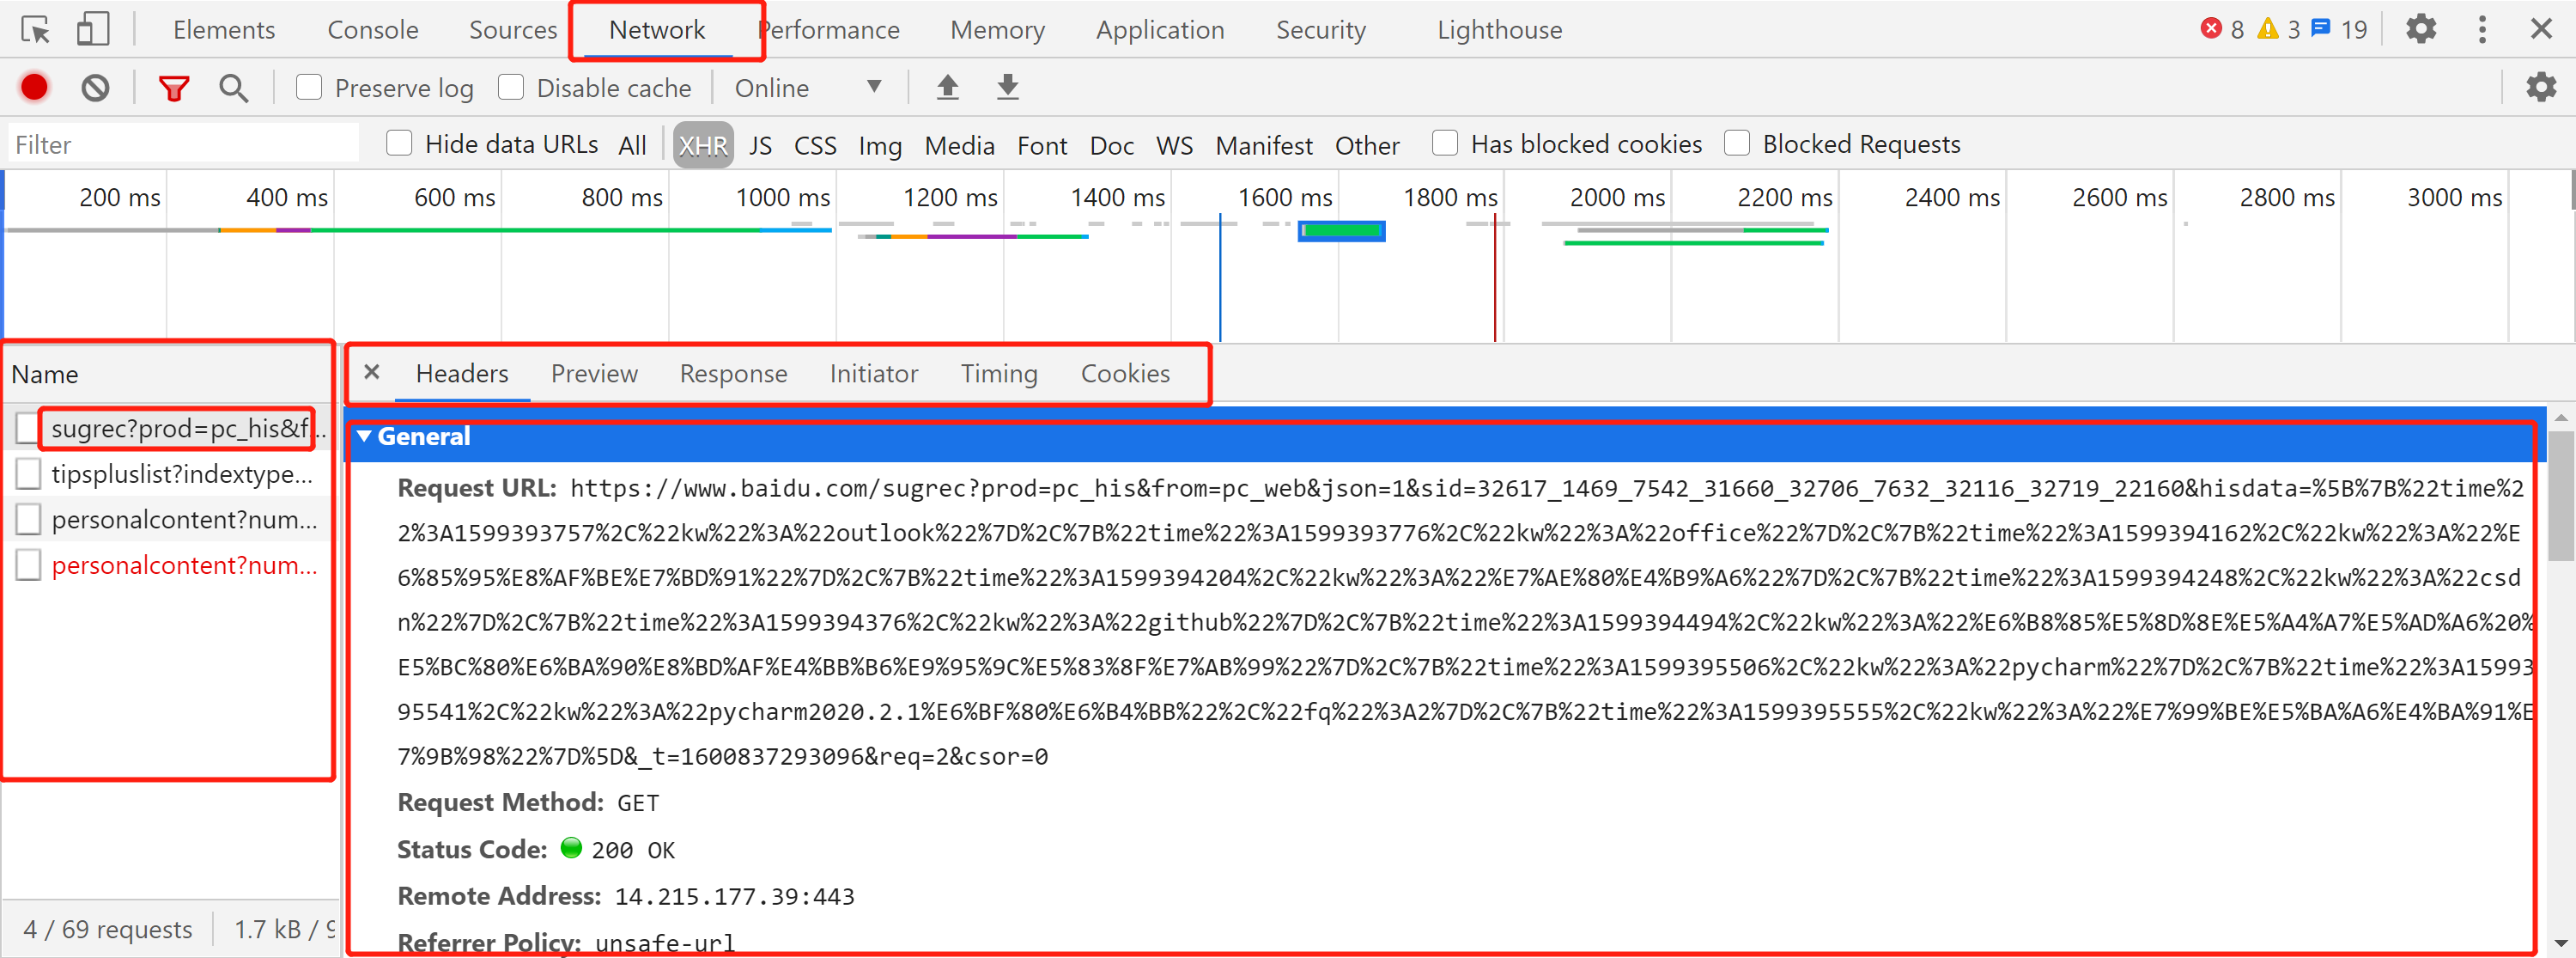
Task: Open the network search magnifier
Action: 233,88
